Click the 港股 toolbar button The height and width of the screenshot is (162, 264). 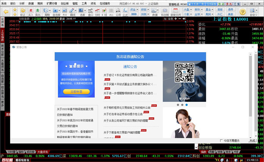(220, 10)
